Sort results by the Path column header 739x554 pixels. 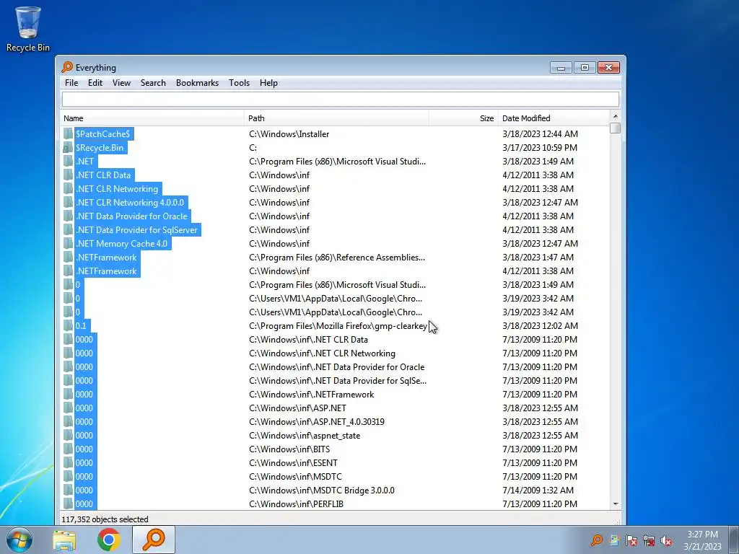click(336, 118)
